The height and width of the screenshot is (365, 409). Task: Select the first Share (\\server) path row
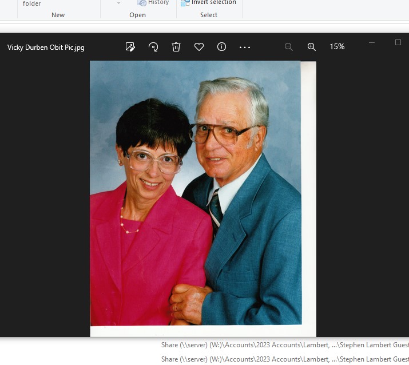pos(284,346)
